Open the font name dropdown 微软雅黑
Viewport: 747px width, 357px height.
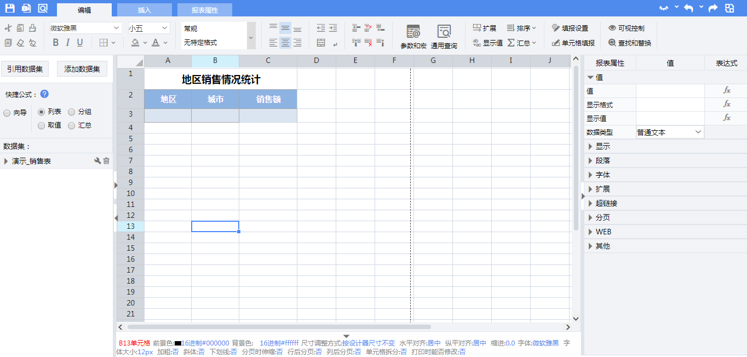(x=85, y=28)
